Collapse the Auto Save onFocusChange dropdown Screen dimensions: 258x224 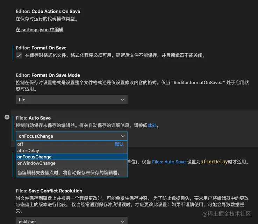click(72, 136)
